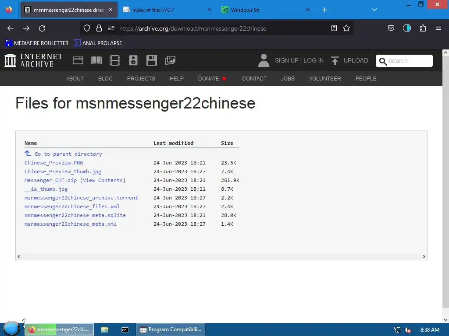Switch to Program Compatibility taskbar window

tap(171, 329)
